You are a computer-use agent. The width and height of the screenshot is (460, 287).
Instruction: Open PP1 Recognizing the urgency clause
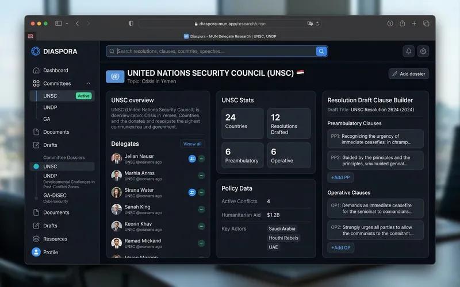click(x=375, y=139)
